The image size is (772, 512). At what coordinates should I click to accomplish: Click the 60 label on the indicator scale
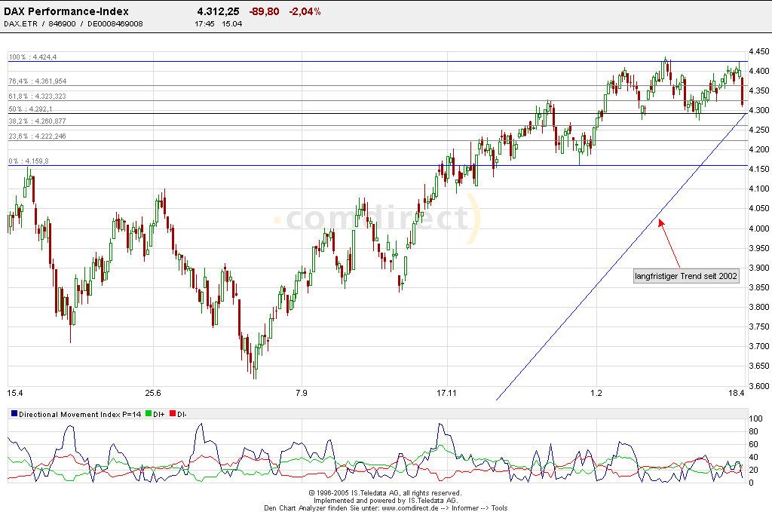(753, 445)
